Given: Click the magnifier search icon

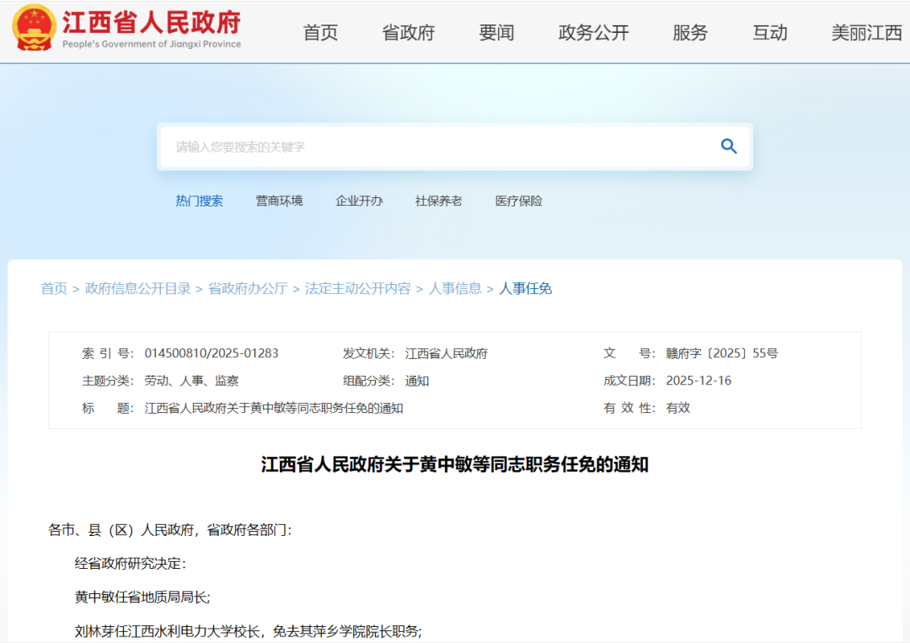Looking at the screenshot, I should pos(729,147).
